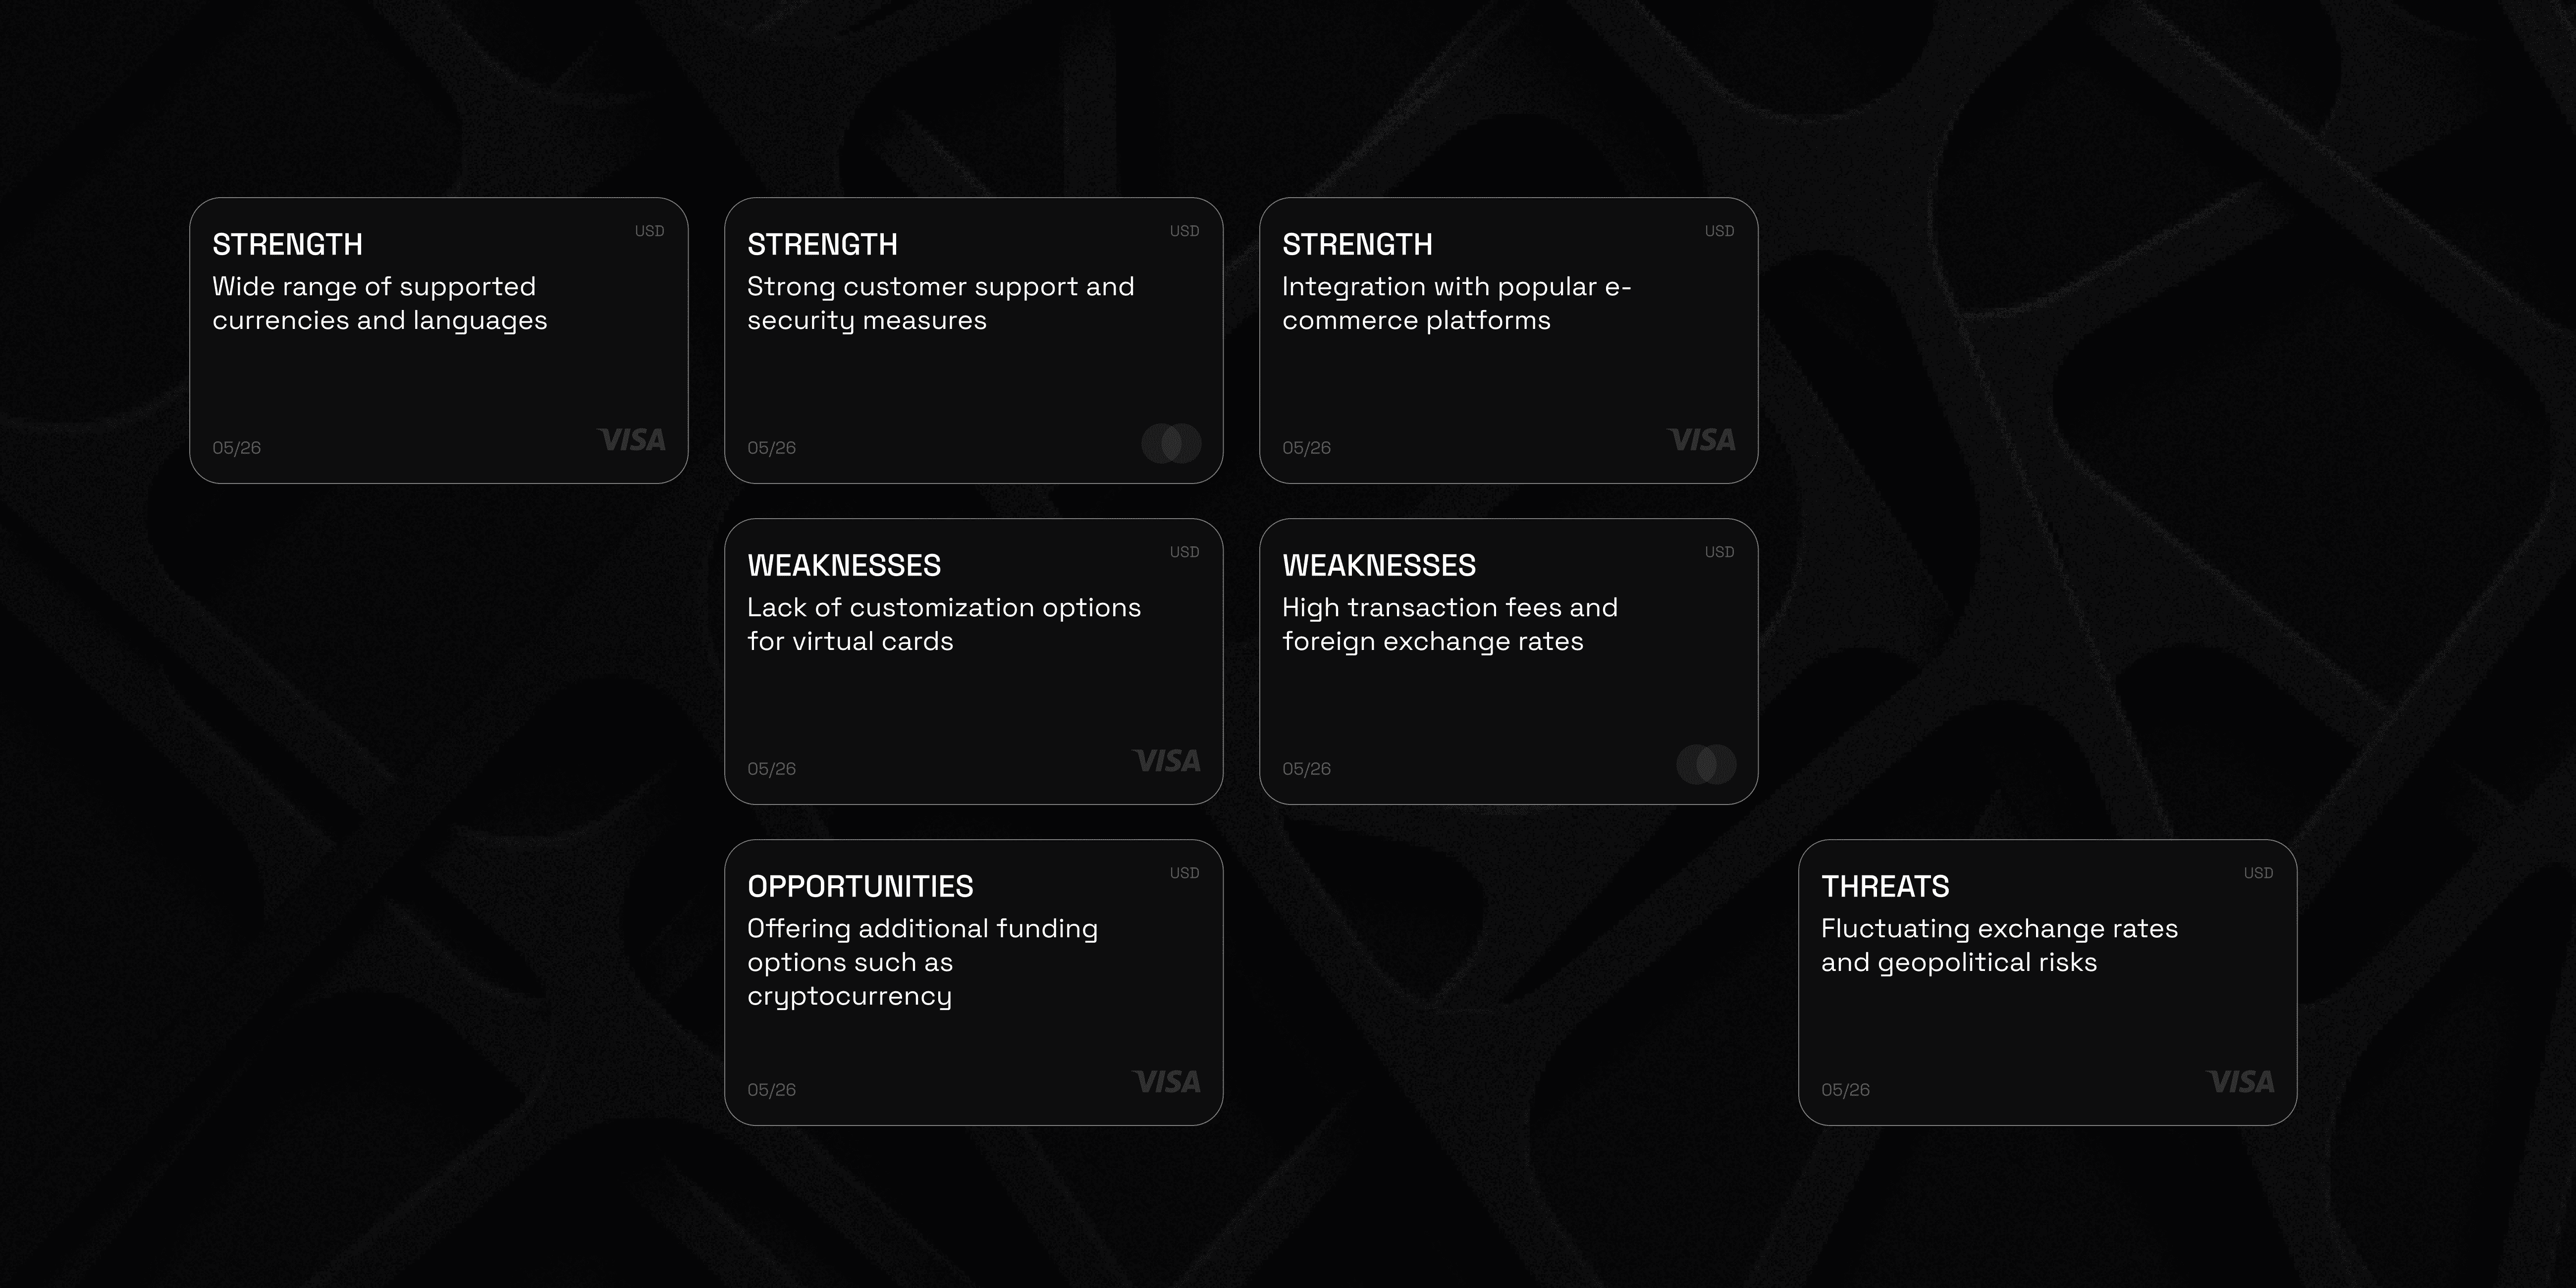Viewport: 2576px width, 1288px height.
Task: Click Mastercard logo on transaction fees card
Action: click(x=1706, y=764)
